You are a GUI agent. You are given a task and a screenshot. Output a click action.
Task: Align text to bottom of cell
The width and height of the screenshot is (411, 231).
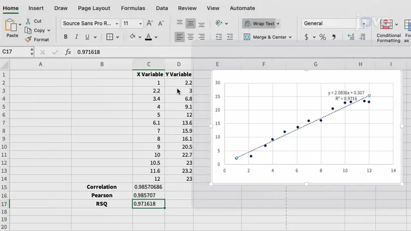202,24
